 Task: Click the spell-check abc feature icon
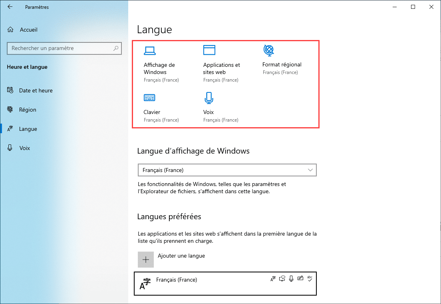pyautogui.click(x=310, y=279)
